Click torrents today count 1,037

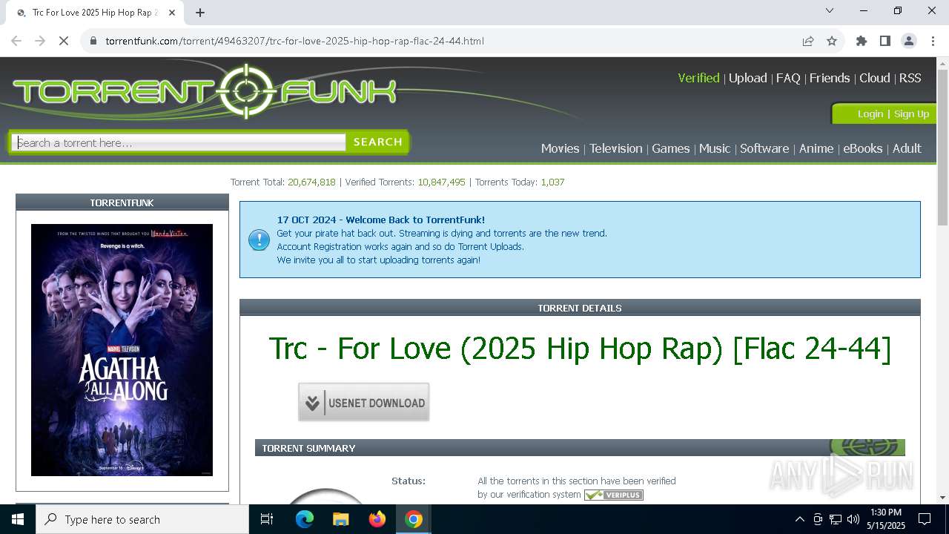pyautogui.click(x=552, y=182)
